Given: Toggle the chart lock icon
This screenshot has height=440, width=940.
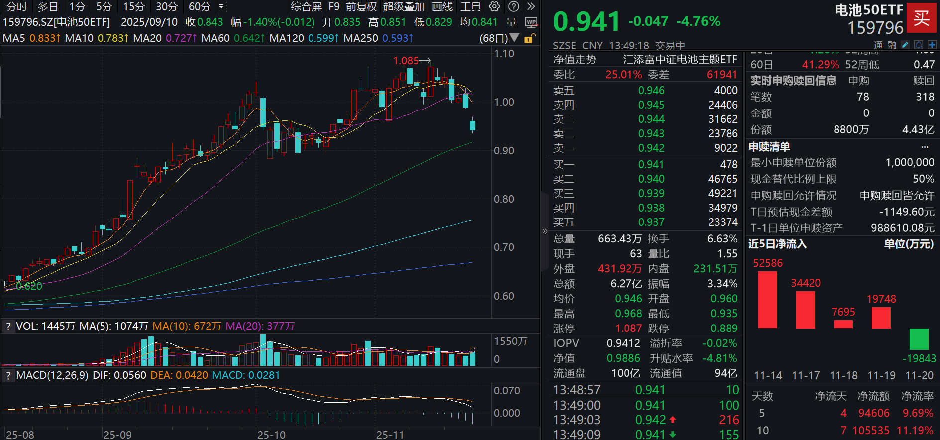Looking at the screenshot, I should (x=530, y=38).
